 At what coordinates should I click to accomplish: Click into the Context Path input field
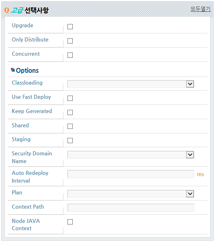pyautogui.click(x=131, y=208)
